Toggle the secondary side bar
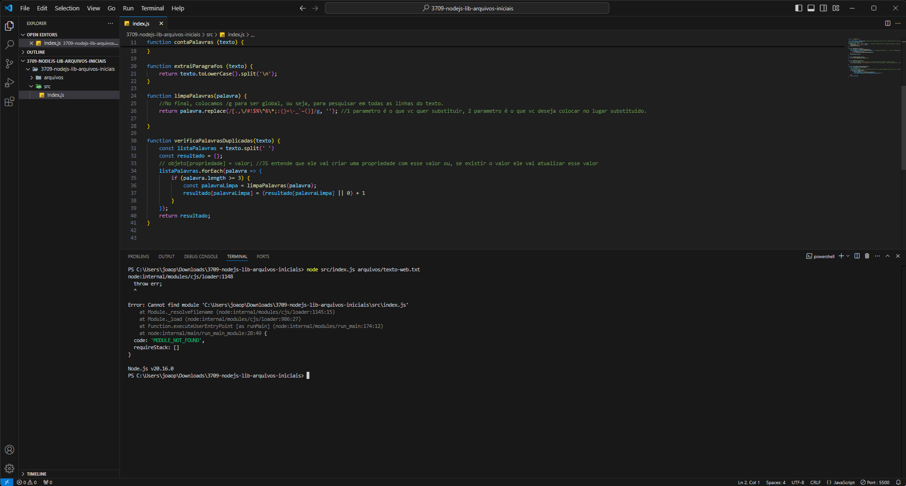 click(x=823, y=8)
